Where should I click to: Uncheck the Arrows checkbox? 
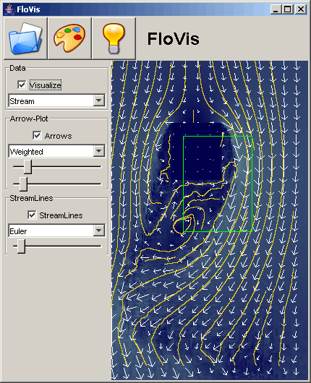click(37, 136)
